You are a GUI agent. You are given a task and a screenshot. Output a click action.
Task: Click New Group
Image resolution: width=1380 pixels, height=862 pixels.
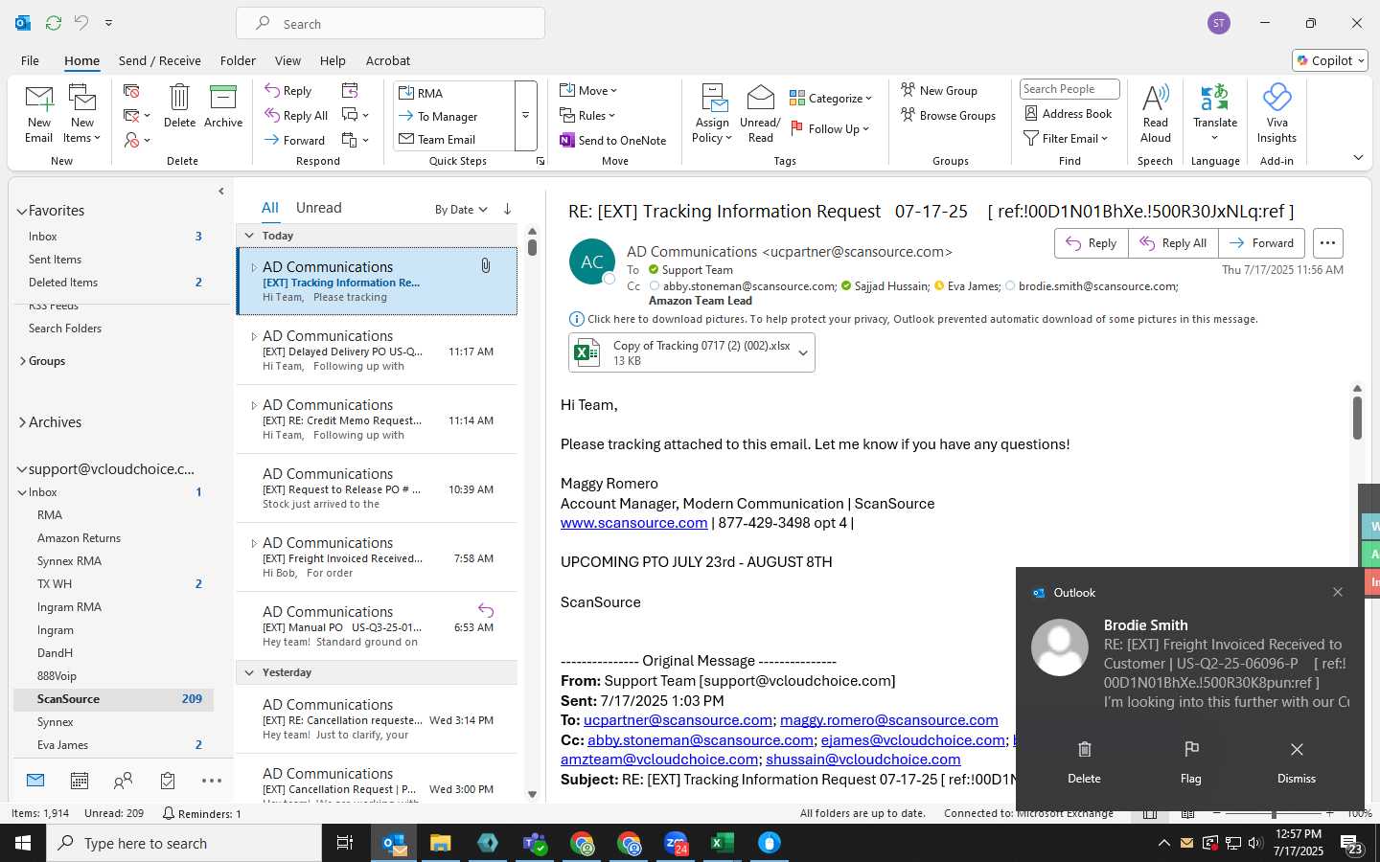(x=939, y=91)
